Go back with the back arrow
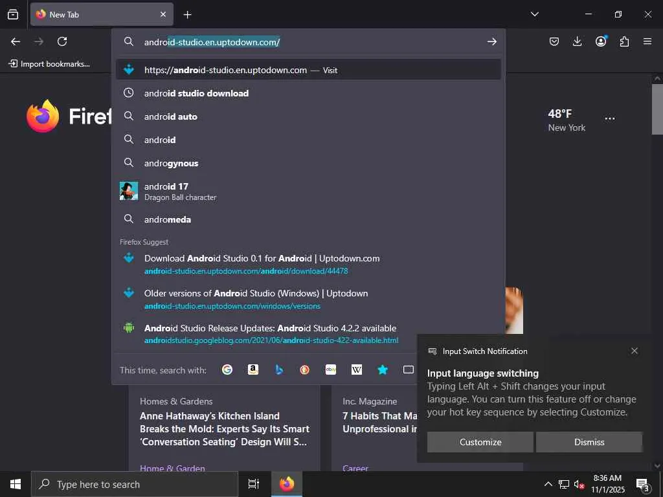The height and width of the screenshot is (497, 663). click(x=16, y=41)
